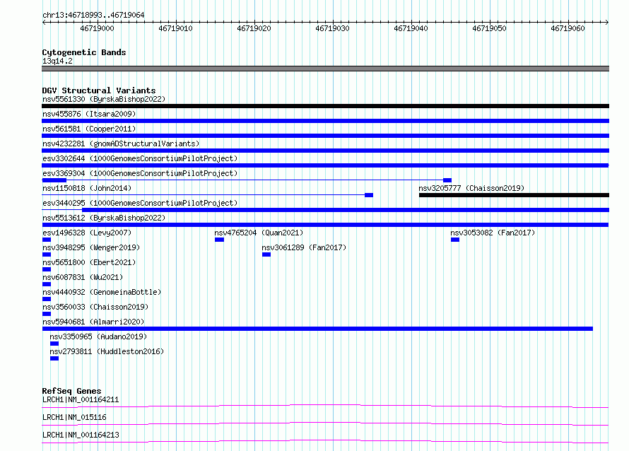629x451 pixels.
Task: Click nsv5940681 (Almarri2020) label
Action: pyautogui.click(x=93, y=322)
